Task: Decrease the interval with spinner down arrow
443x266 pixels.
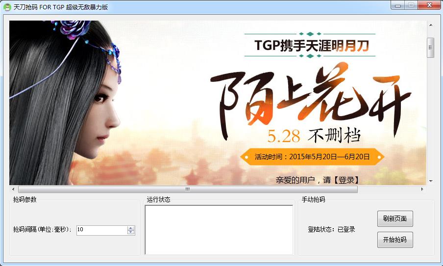Action: tap(131, 232)
